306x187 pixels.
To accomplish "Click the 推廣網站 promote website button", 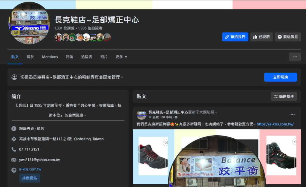I will pyautogui.click(x=30, y=178).
